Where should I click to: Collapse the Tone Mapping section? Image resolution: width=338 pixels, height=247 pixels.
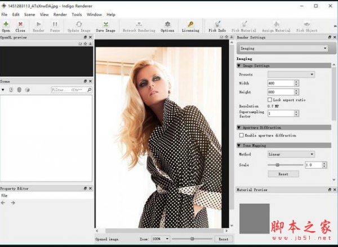coord(239,145)
